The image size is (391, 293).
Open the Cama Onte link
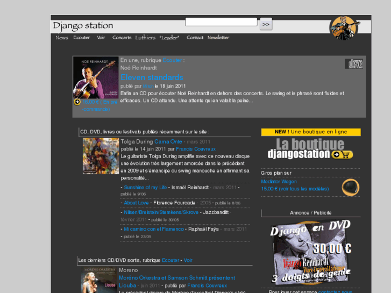(168, 141)
